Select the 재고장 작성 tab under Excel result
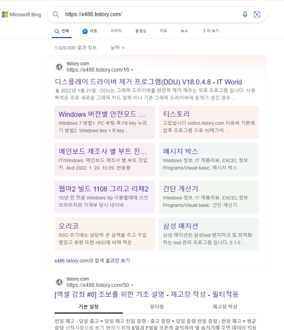This screenshot has width=284, height=330. click(x=225, y=307)
